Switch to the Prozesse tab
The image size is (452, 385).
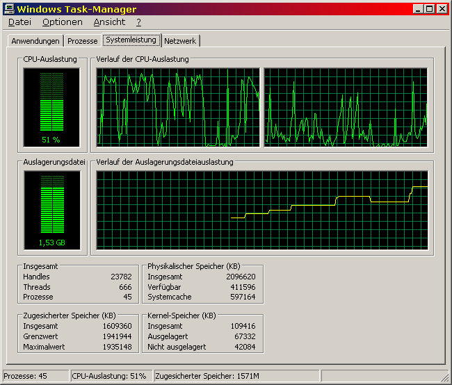[83, 41]
